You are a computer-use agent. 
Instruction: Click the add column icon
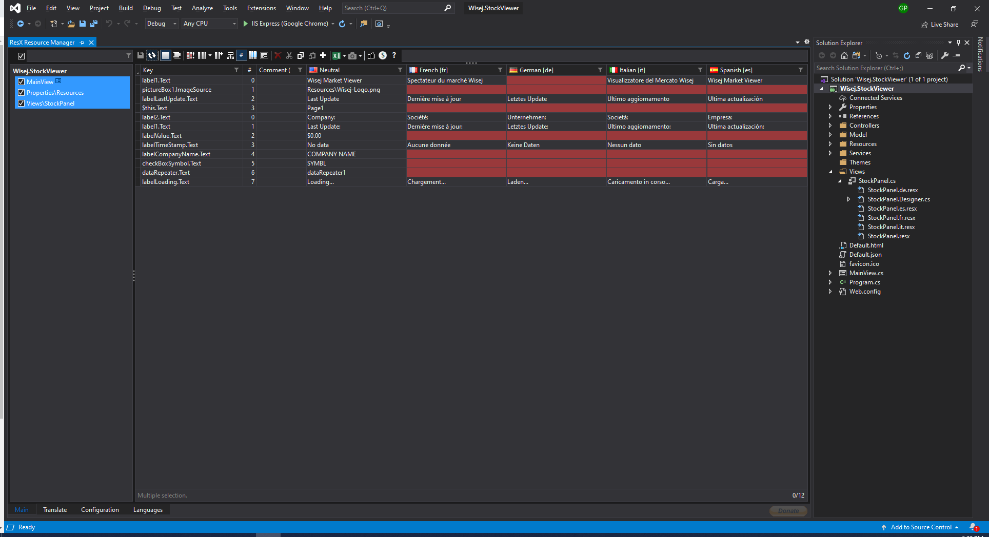coord(219,55)
